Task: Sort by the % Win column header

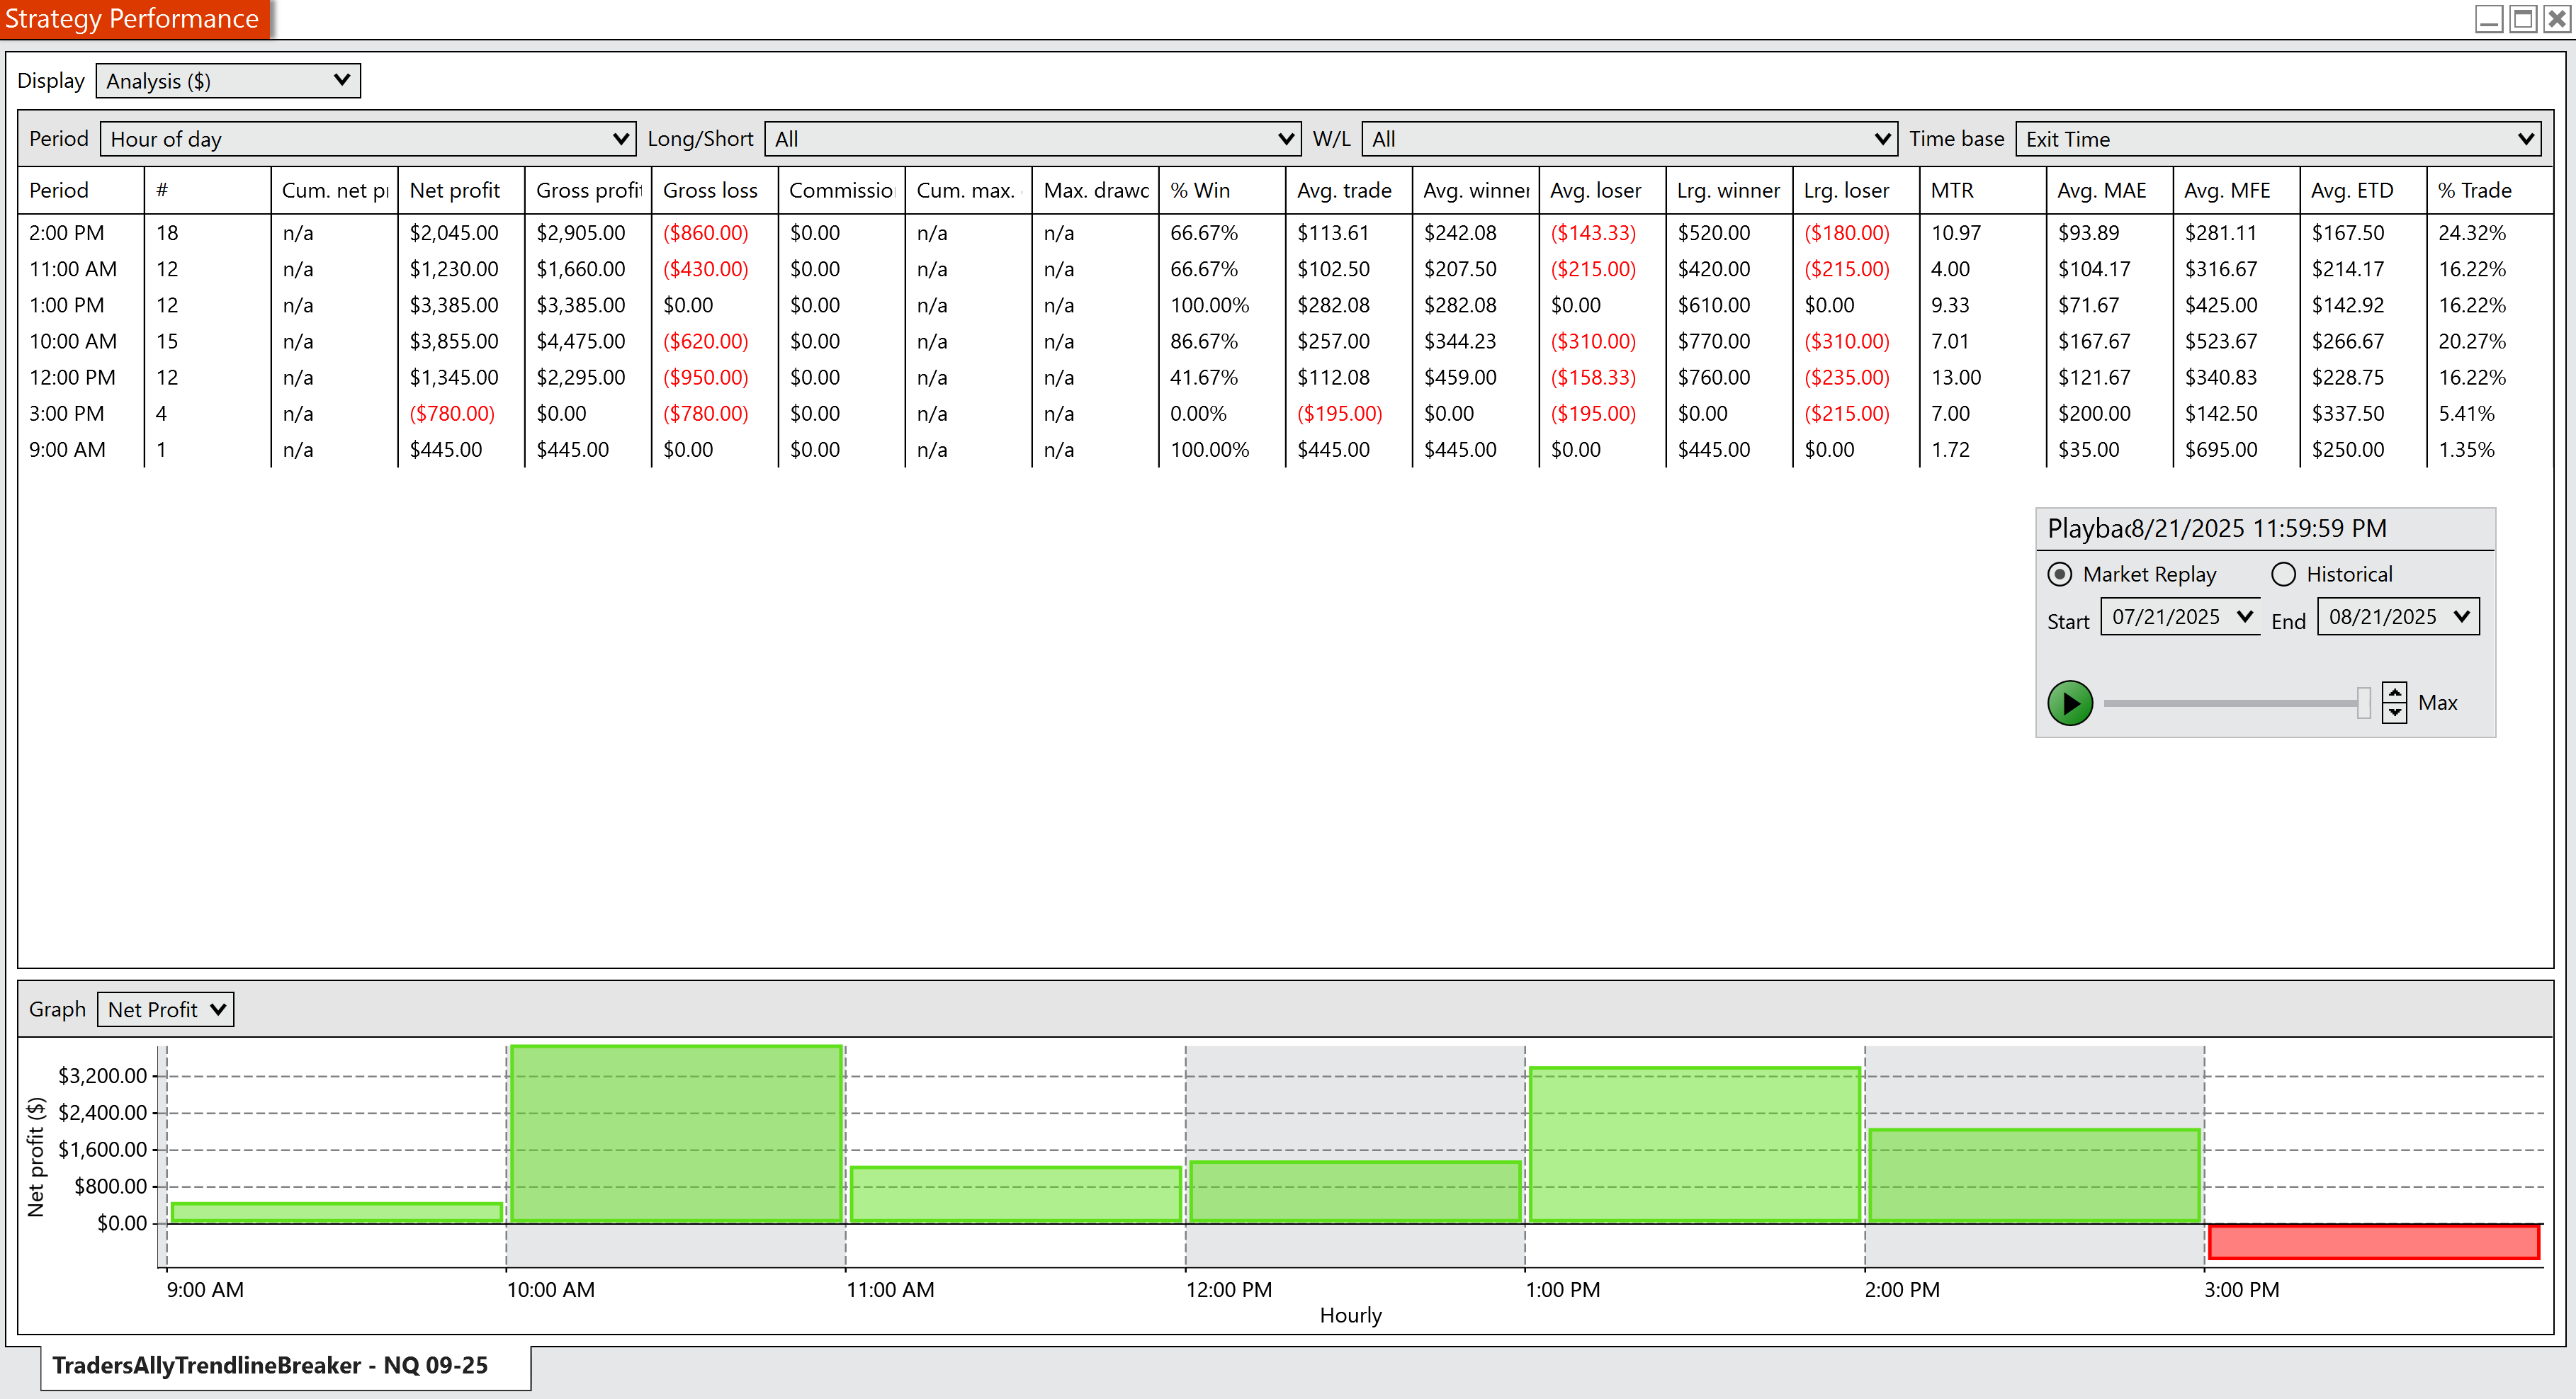Action: click(1201, 190)
